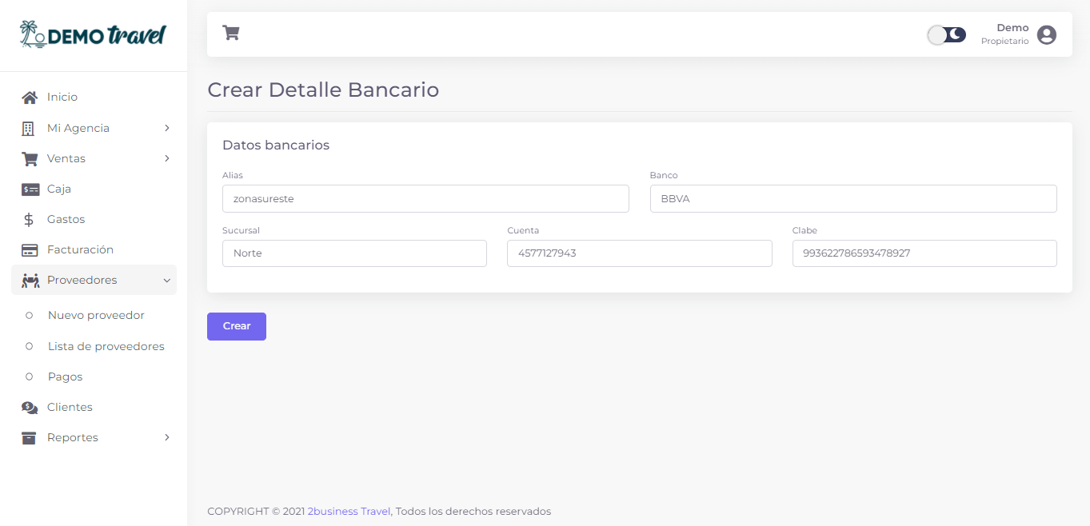Click the Facturación card icon
Image resolution: width=1090 pixels, height=526 pixels.
(30, 250)
